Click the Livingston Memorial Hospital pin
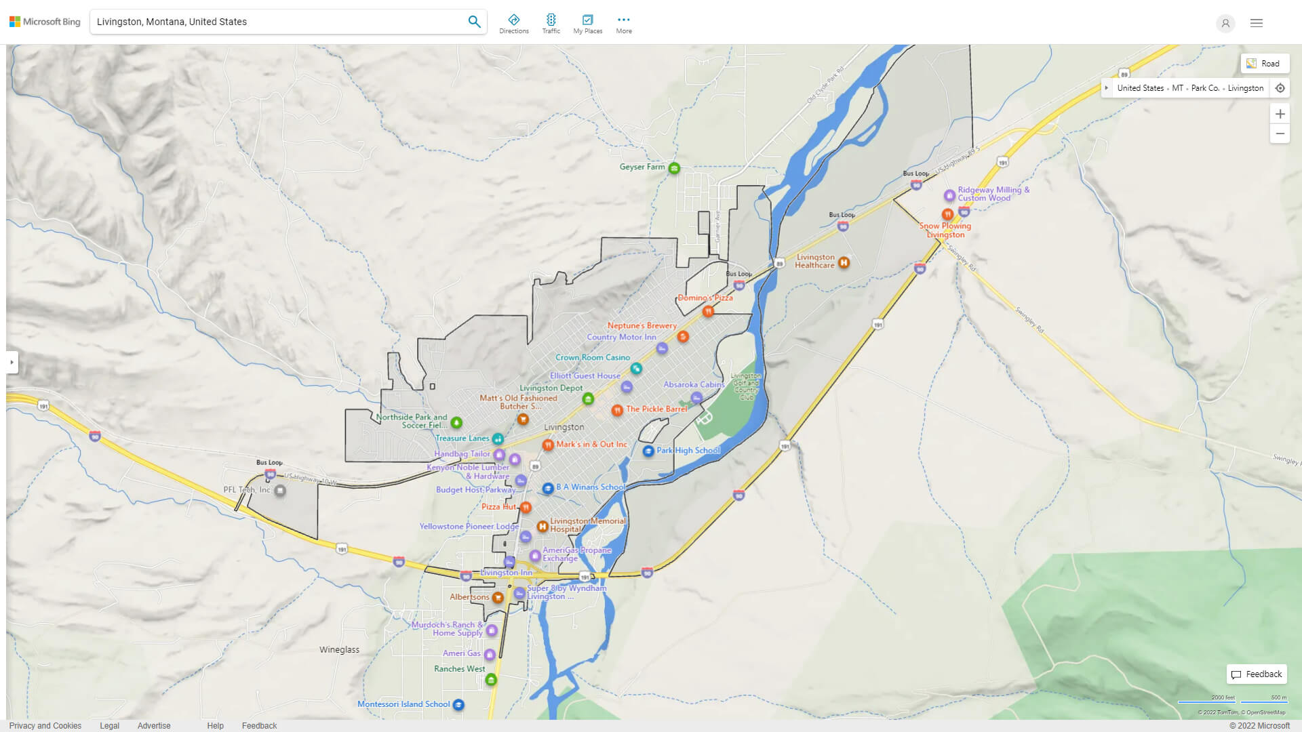The height and width of the screenshot is (732, 1302). pos(542,526)
